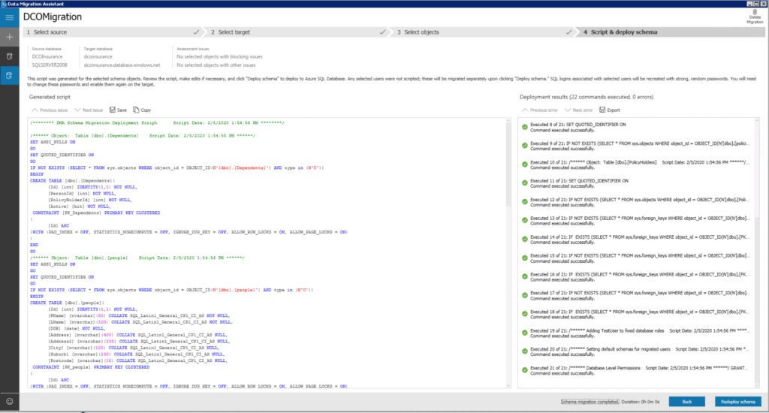Go to Previous issue in generated script
Viewport: 769px width, 413px height.
[x=50, y=110]
